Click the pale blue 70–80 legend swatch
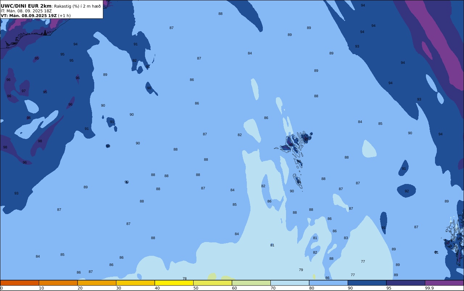Image resolution: width=464 pixels, height=291 pixels. [x=290, y=283]
